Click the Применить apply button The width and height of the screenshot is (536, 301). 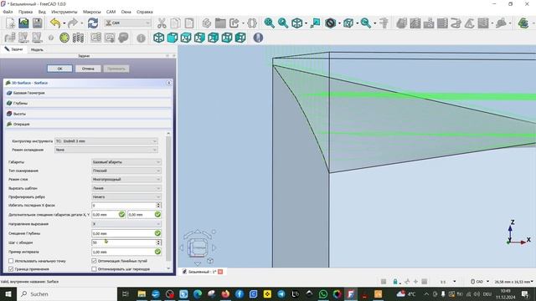[116, 69]
